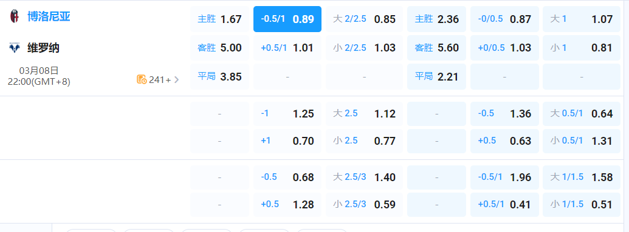Choose over 大 0.5/1 at 0.64
Screen dimensions: 629x232
tap(582, 114)
